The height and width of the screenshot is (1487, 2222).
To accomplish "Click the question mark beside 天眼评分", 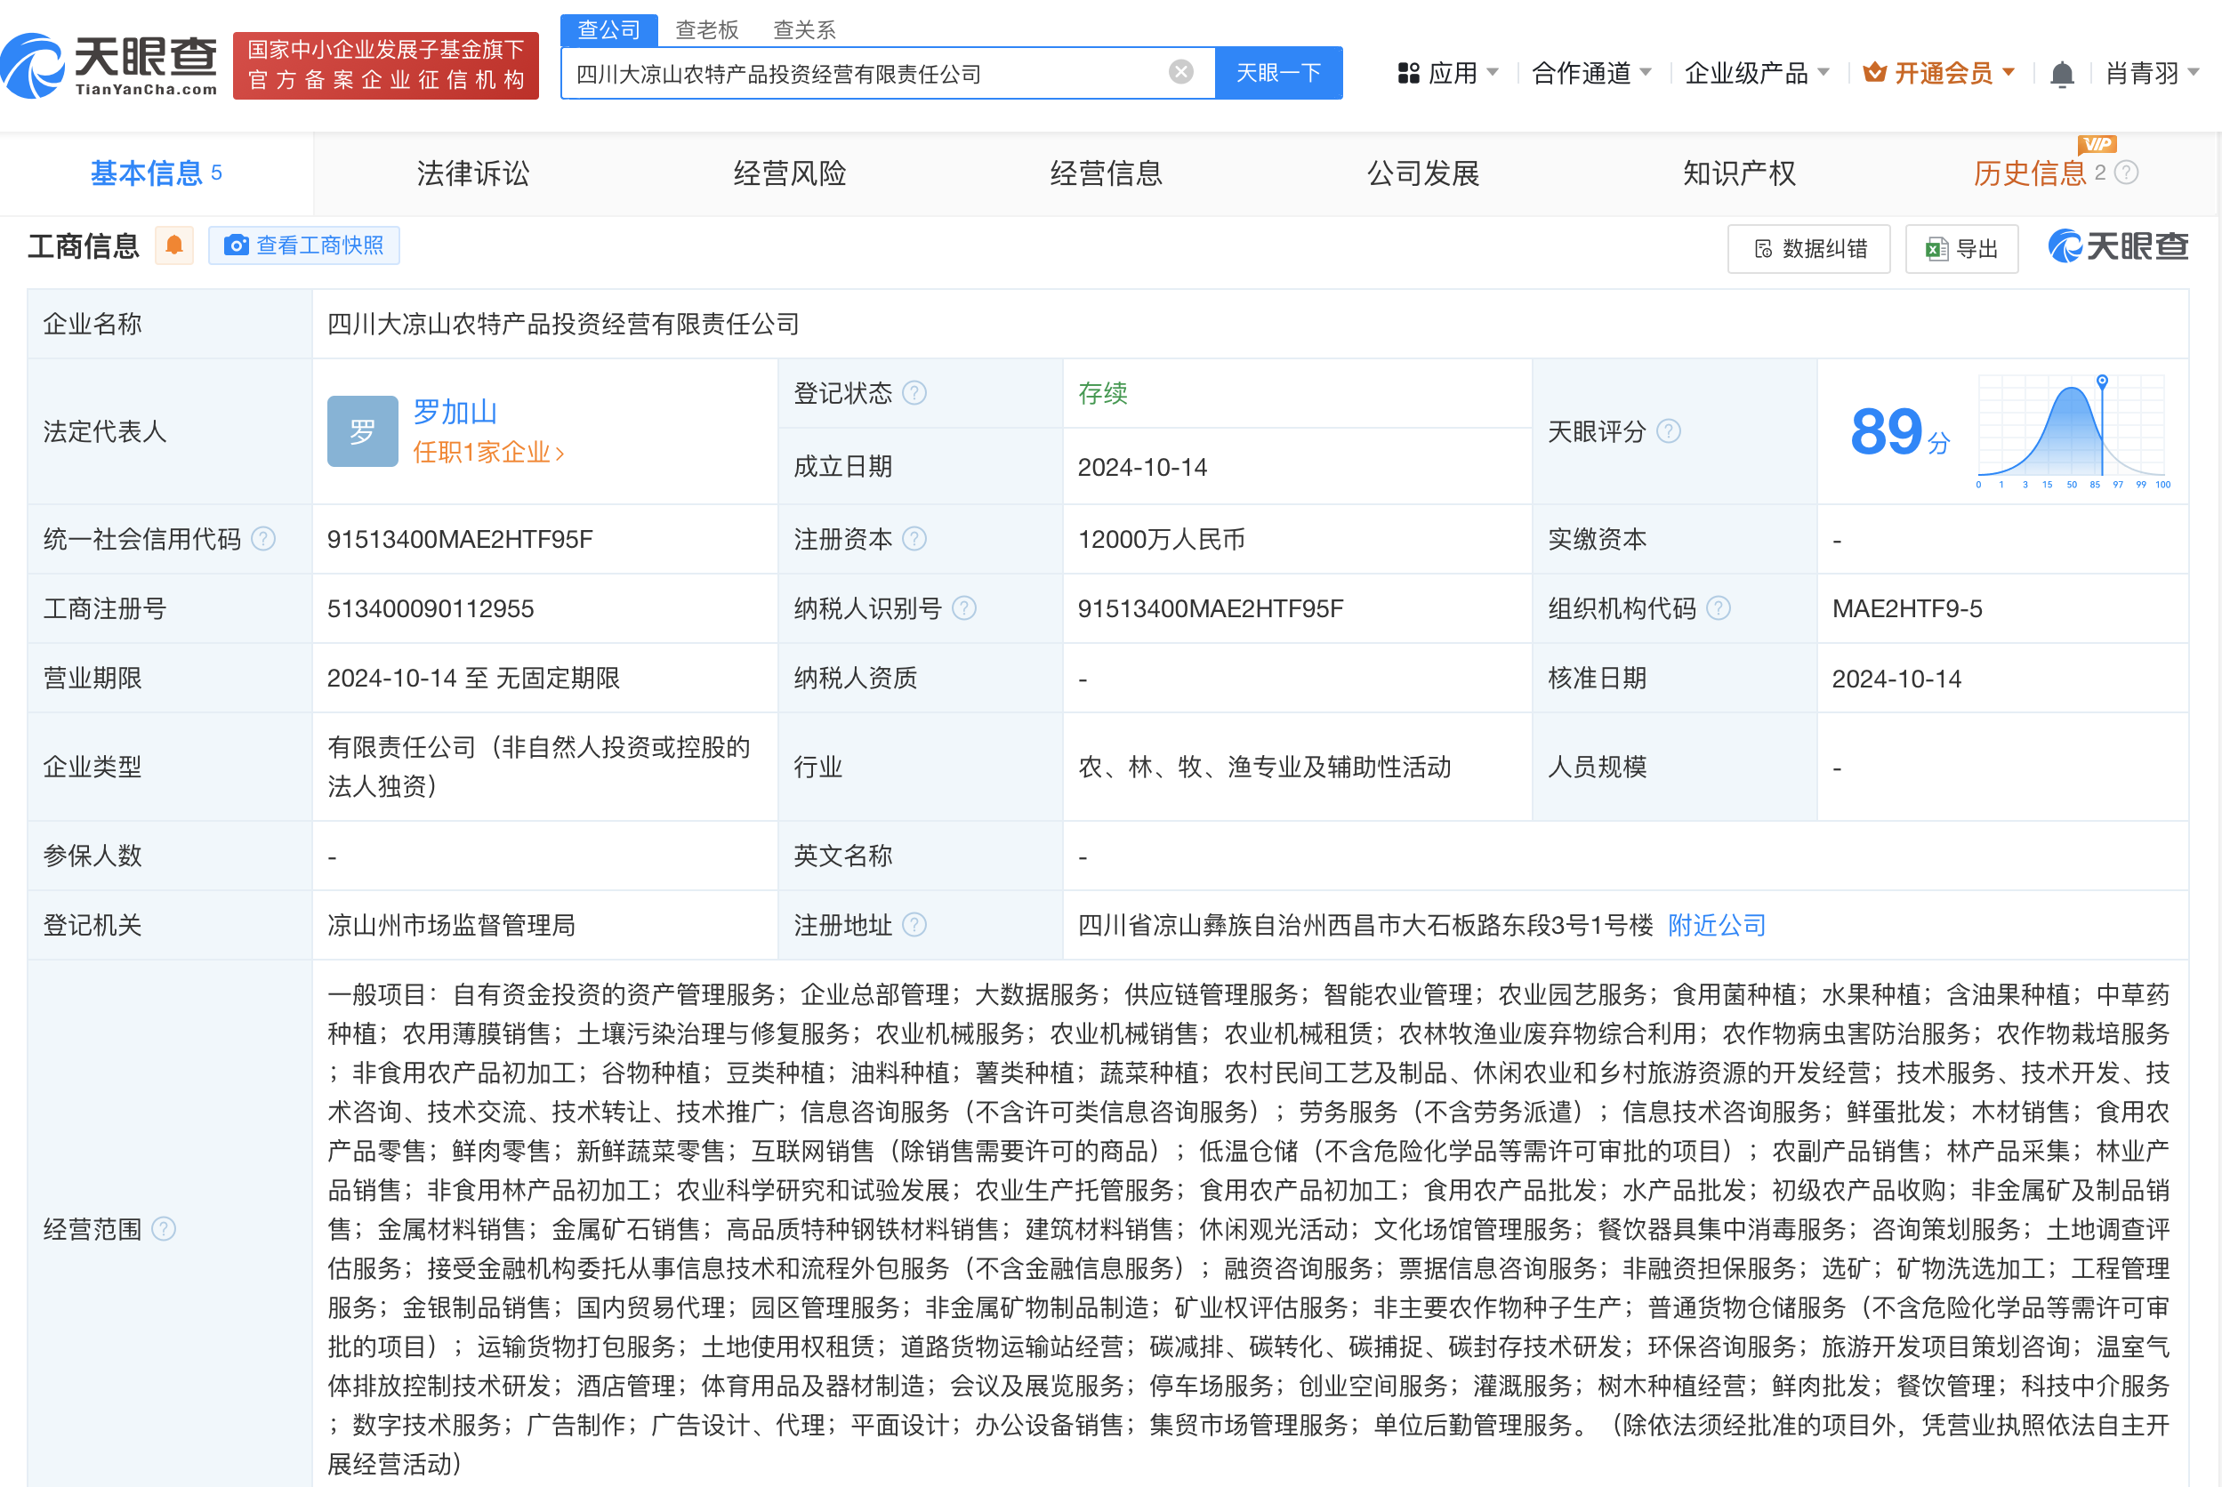I will coord(1668,431).
